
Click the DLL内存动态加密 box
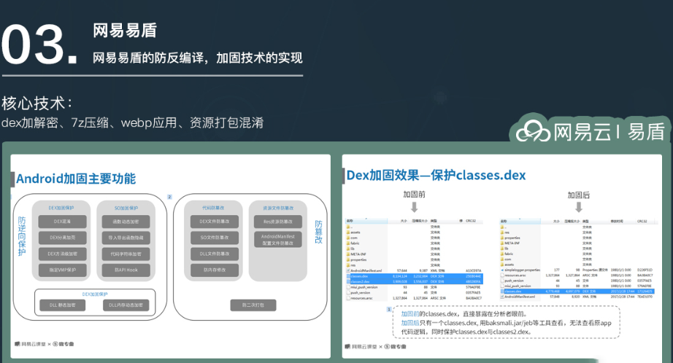[126, 305]
